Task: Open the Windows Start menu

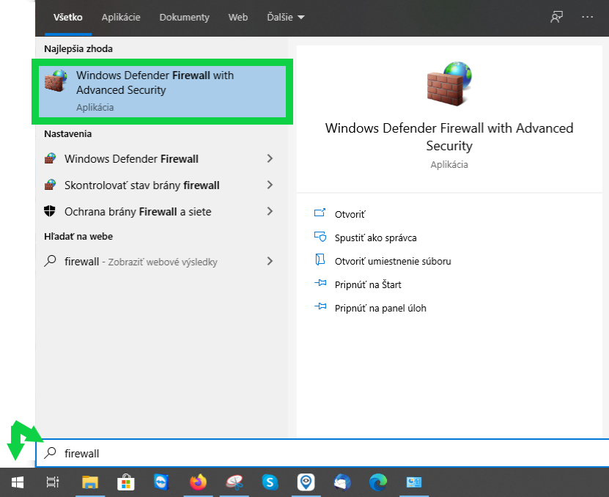Action: click(x=18, y=482)
